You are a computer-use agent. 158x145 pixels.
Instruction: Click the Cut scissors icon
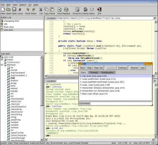pos(41,9)
